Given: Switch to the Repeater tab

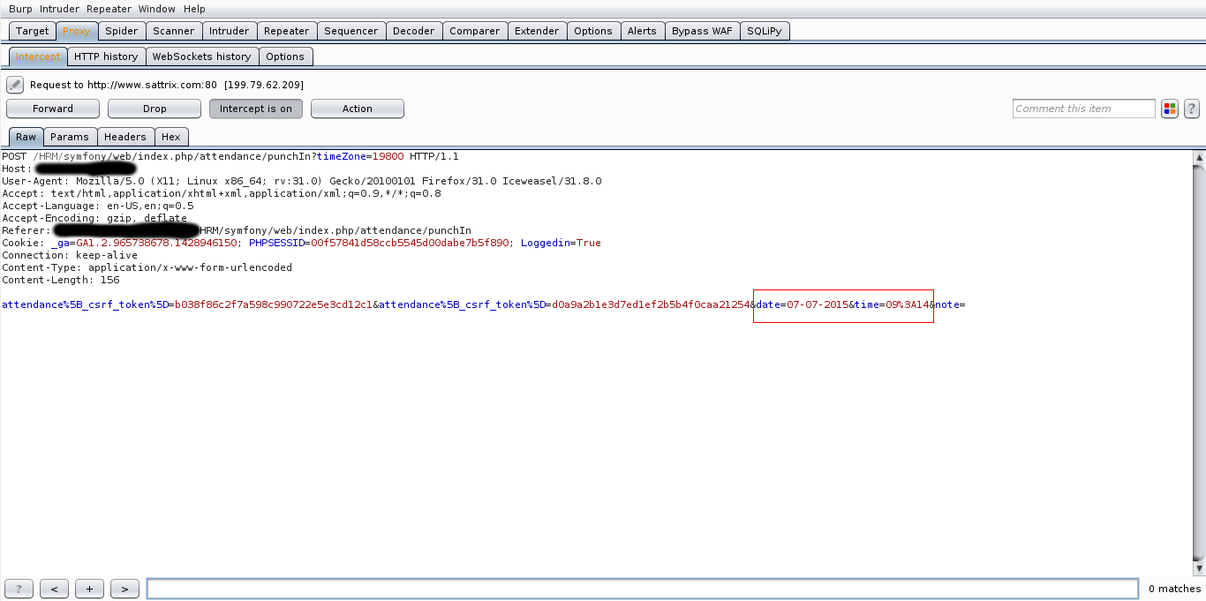Looking at the screenshot, I should (x=286, y=31).
